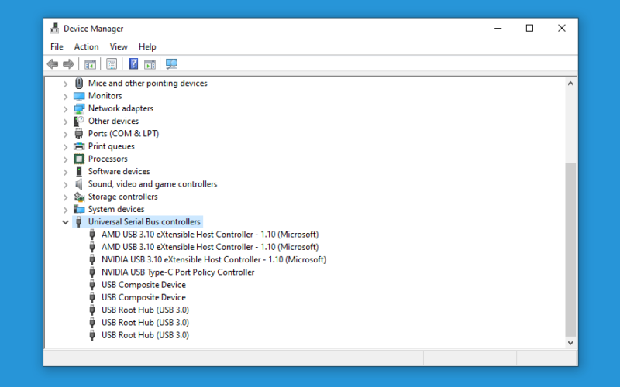Click the blue Help toolbar icon
Image resolution: width=620 pixels, height=387 pixels.
tap(133, 63)
